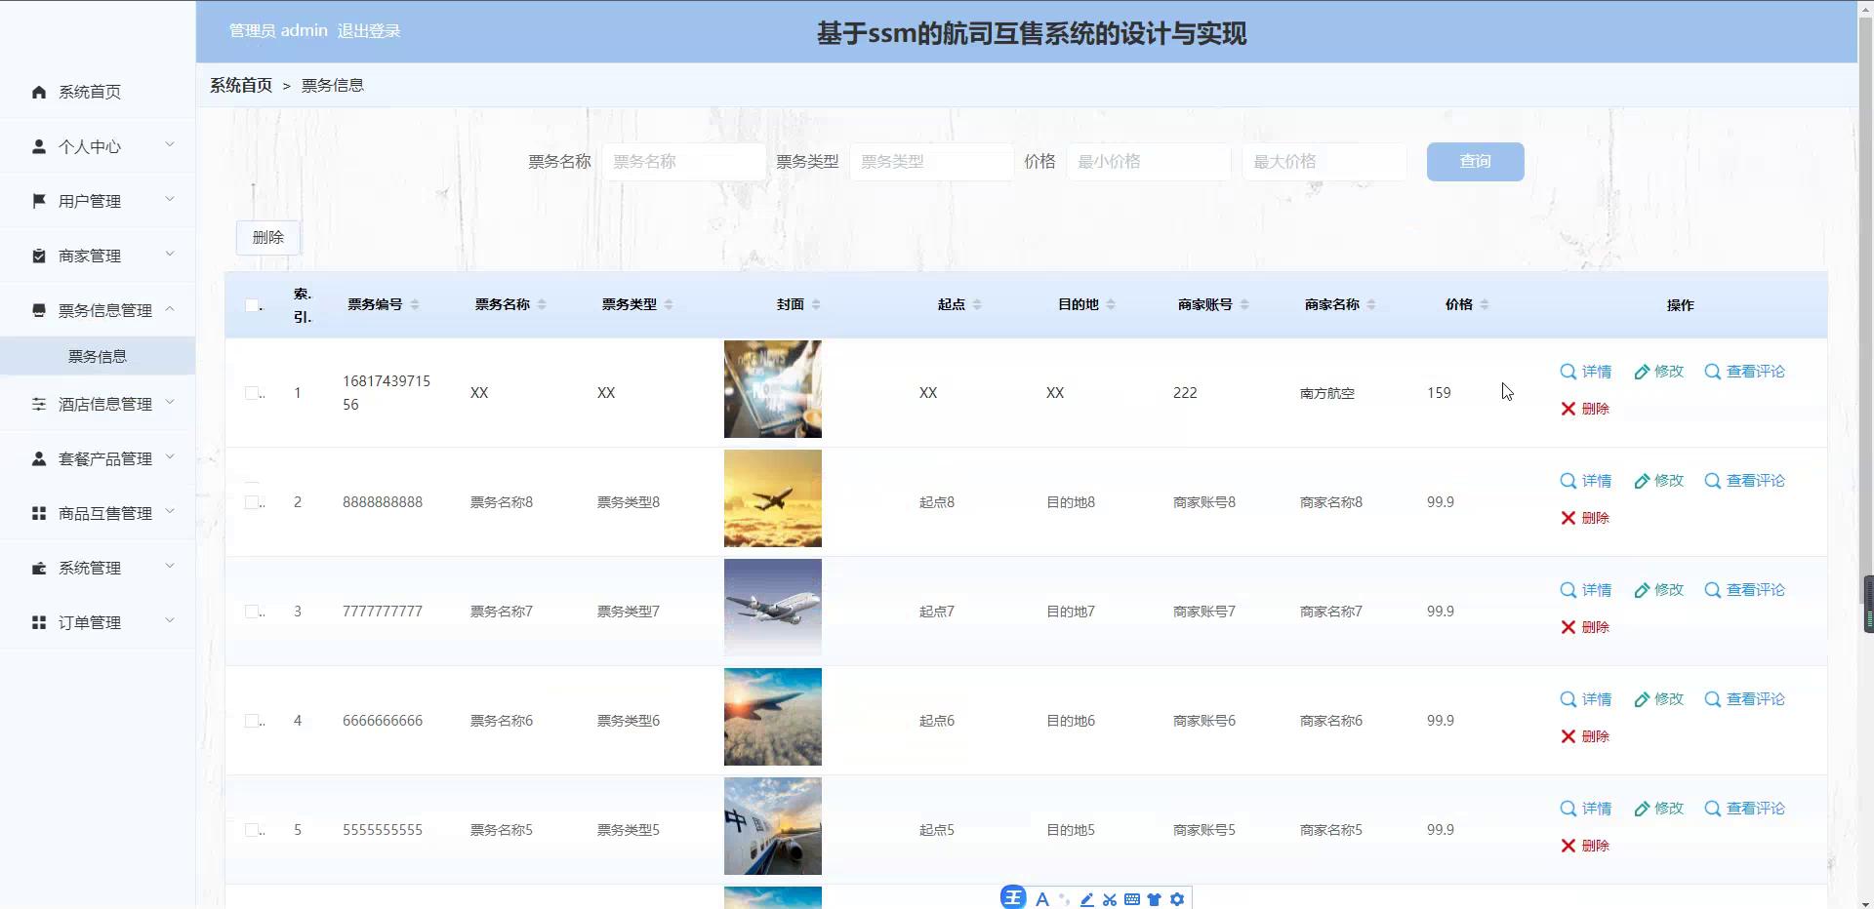The image size is (1874, 909).
Task: Click the grid icon beside 商品互售管理
Action: pos(39,513)
